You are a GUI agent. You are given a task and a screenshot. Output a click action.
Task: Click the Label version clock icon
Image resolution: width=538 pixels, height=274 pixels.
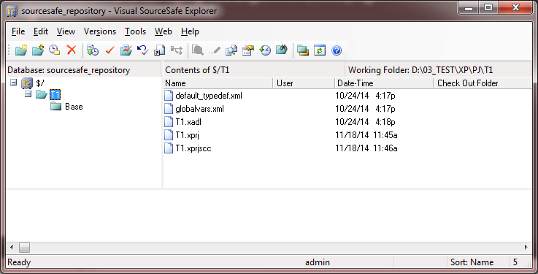coord(55,50)
